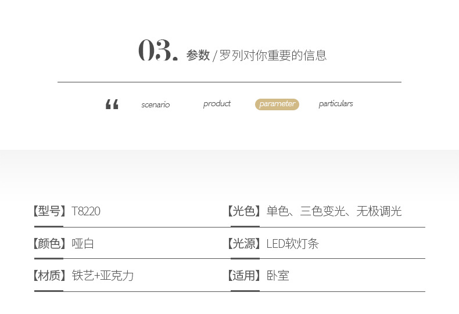The width and height of the screenshot is (459, 314).
Task: Click the large 03. section number
Action: 158,50
